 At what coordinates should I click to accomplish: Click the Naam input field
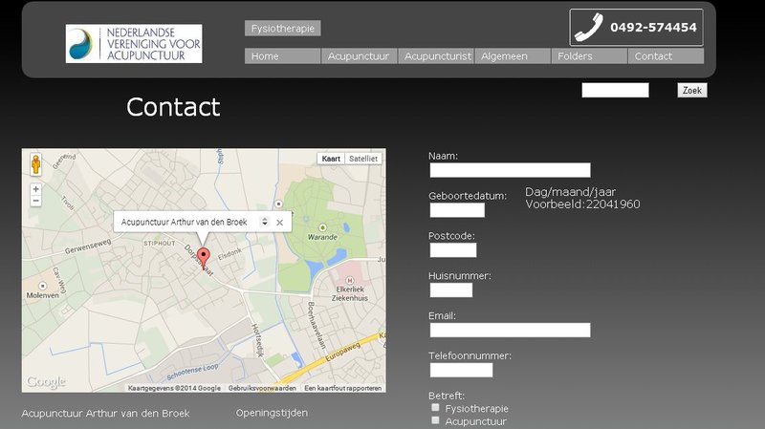510,170
